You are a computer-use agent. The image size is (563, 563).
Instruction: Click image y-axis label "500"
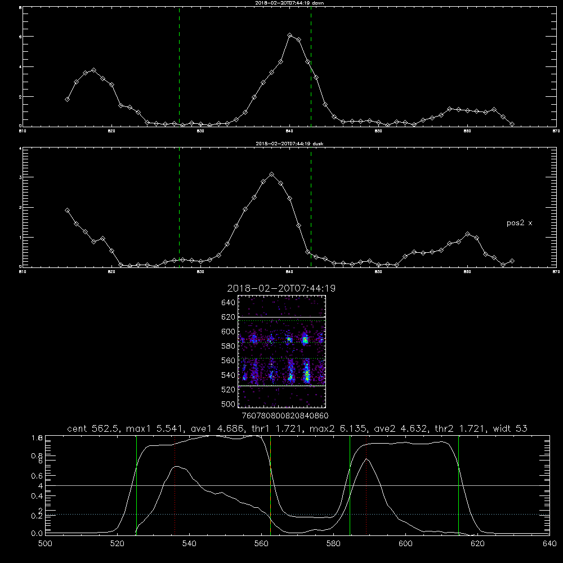(229, 404)
